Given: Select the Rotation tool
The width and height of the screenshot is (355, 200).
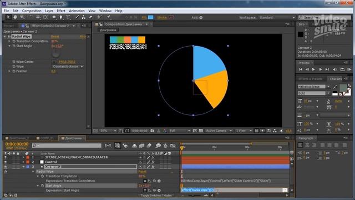Looking at the screenshot, I should coord(31,17).
